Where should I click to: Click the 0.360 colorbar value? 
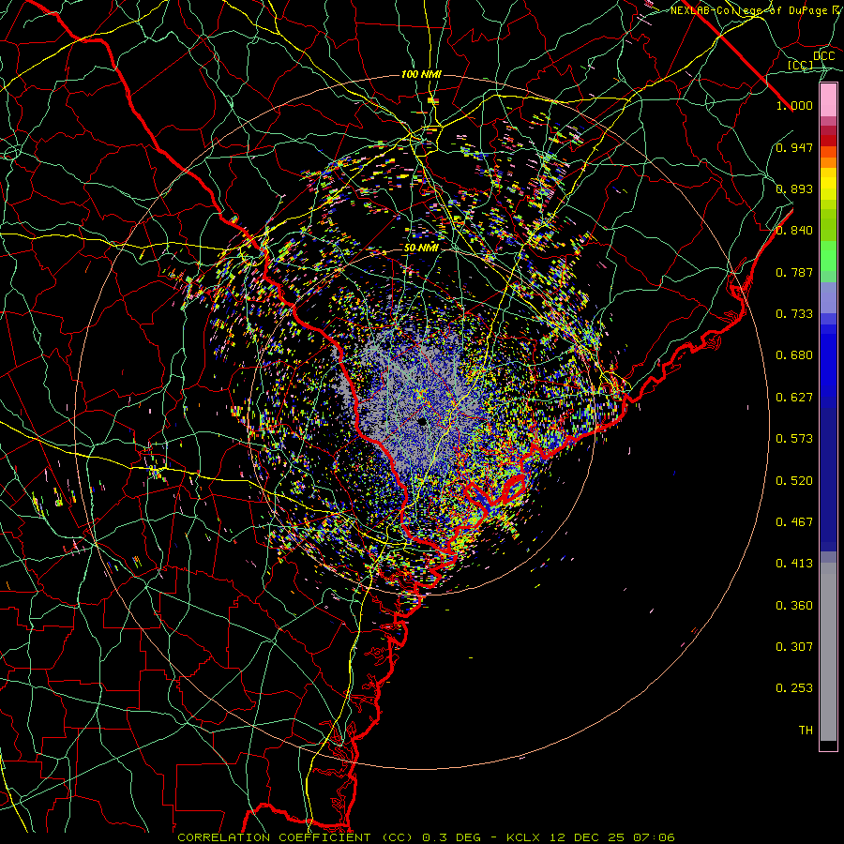pyautogui.click(x=794, y=606)
